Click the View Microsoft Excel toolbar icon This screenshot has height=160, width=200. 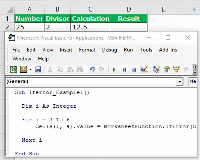click(14, 69)
